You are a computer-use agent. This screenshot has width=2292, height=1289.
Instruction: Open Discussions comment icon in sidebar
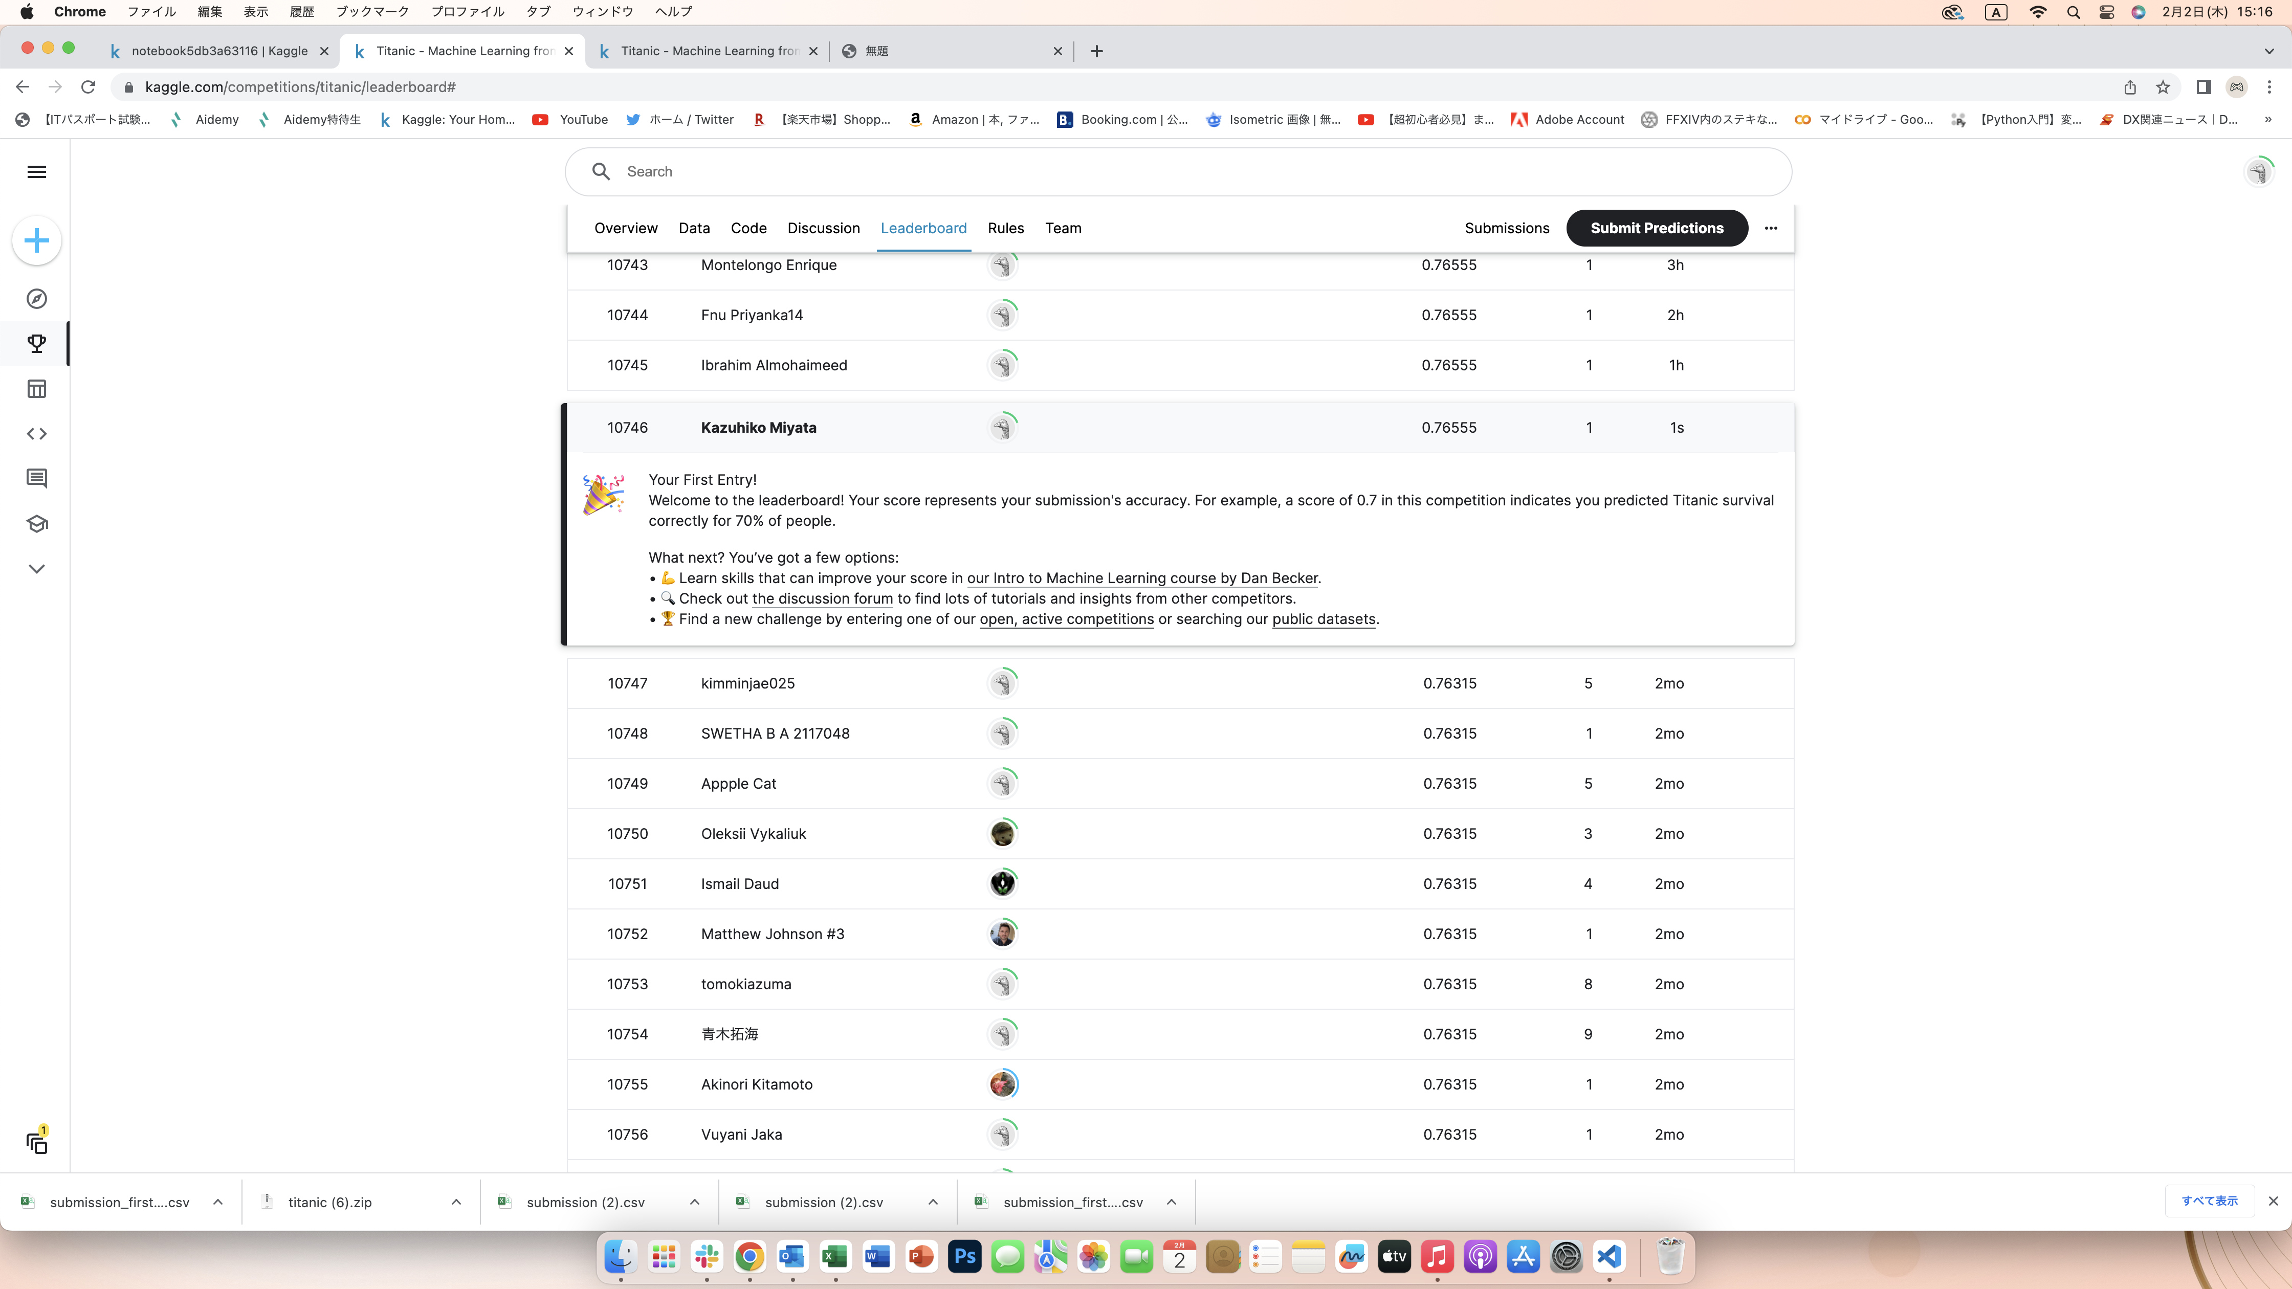click(36, 479)
